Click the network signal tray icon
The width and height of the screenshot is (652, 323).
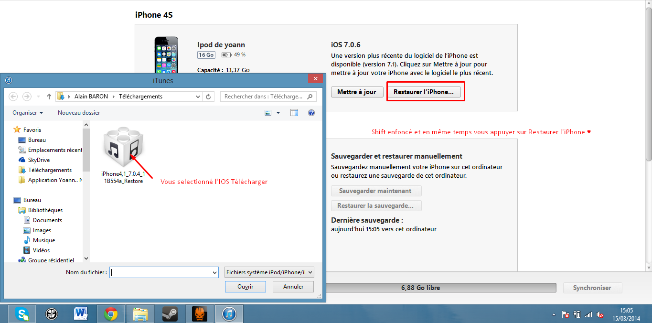click(588, 315)
